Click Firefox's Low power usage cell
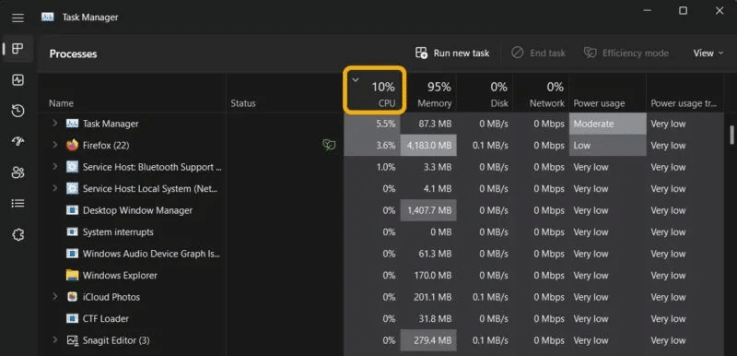Image resolution: width=737 pixels, height=356 pixels. point(608,146)
